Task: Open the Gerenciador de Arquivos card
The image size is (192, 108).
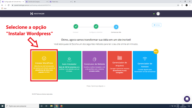Action: (120, 65)
